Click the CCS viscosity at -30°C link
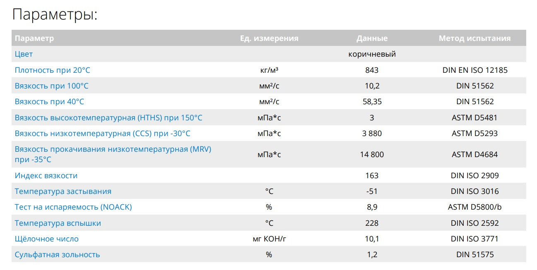This screenshot has width=537, height=270. click(102, 134)
